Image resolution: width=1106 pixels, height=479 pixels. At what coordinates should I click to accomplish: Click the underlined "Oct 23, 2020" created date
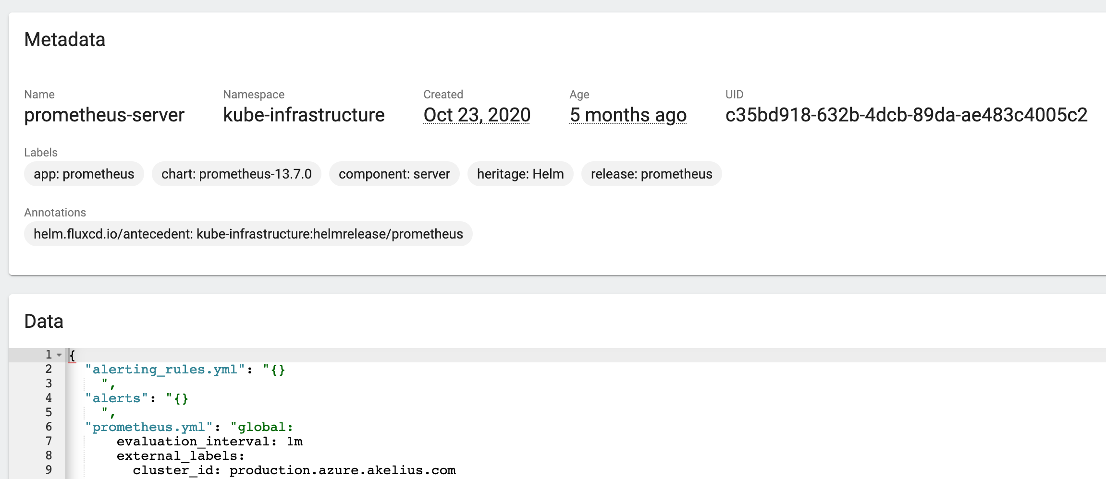(x=477, y=115)
